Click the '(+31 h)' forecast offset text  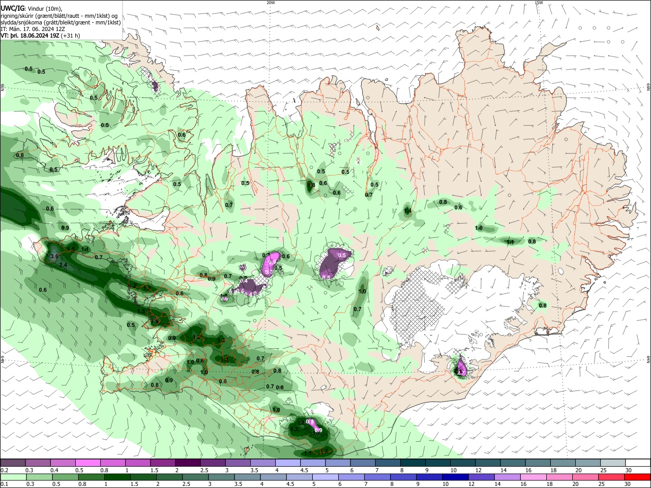(71, 36)
